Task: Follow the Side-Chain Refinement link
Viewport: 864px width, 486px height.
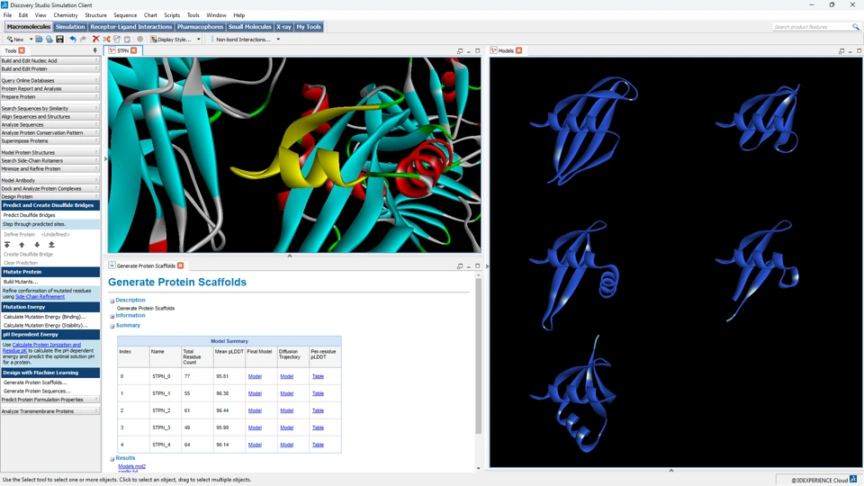Action: pyautogui.click(x=40, y=296)
